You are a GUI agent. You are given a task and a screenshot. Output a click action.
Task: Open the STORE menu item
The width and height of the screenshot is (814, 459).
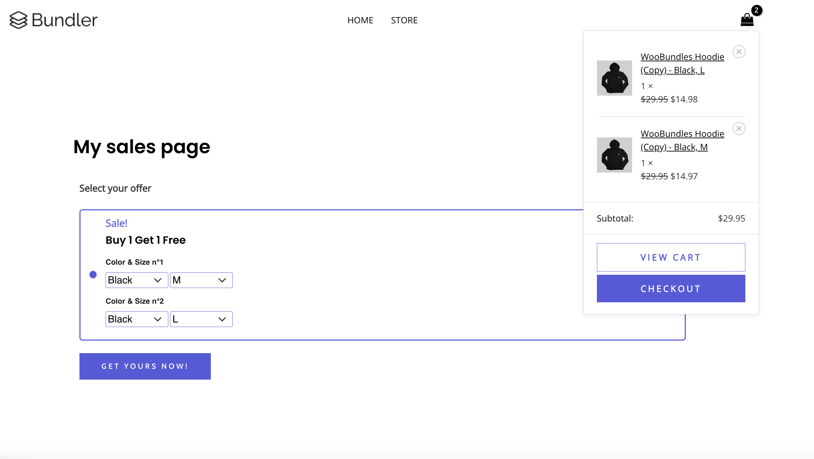(404, 20)
